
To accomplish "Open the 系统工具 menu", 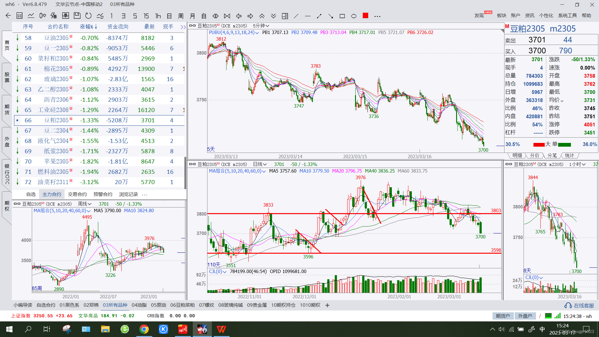I will (567, 15).
